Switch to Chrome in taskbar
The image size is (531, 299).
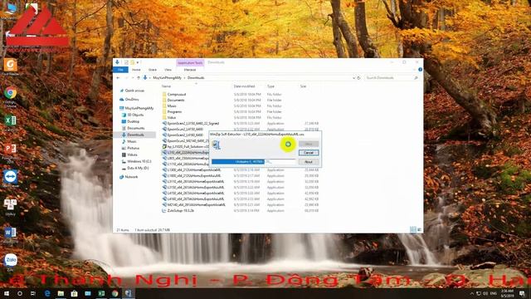click(114, 293)
